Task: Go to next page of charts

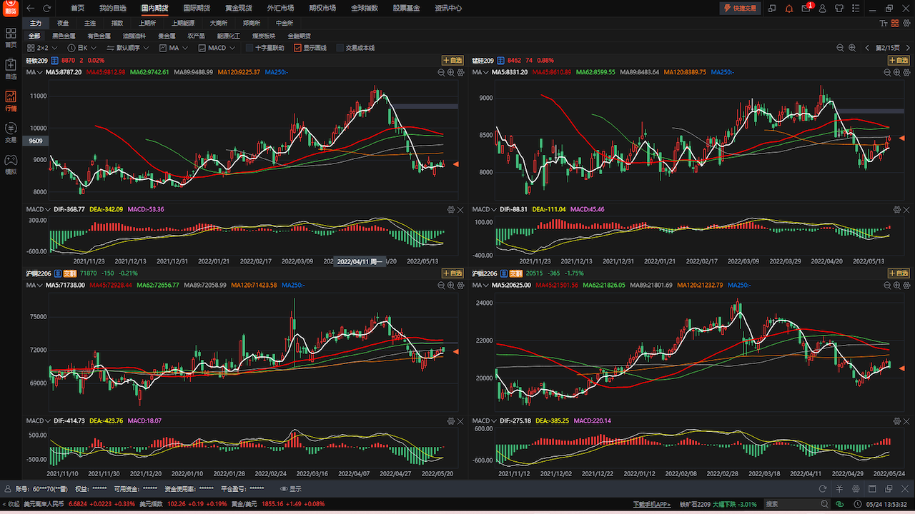Action: pos(908,48)
